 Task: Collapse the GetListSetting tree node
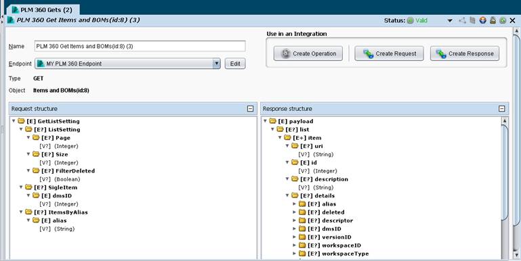click(x=14, y=121)
